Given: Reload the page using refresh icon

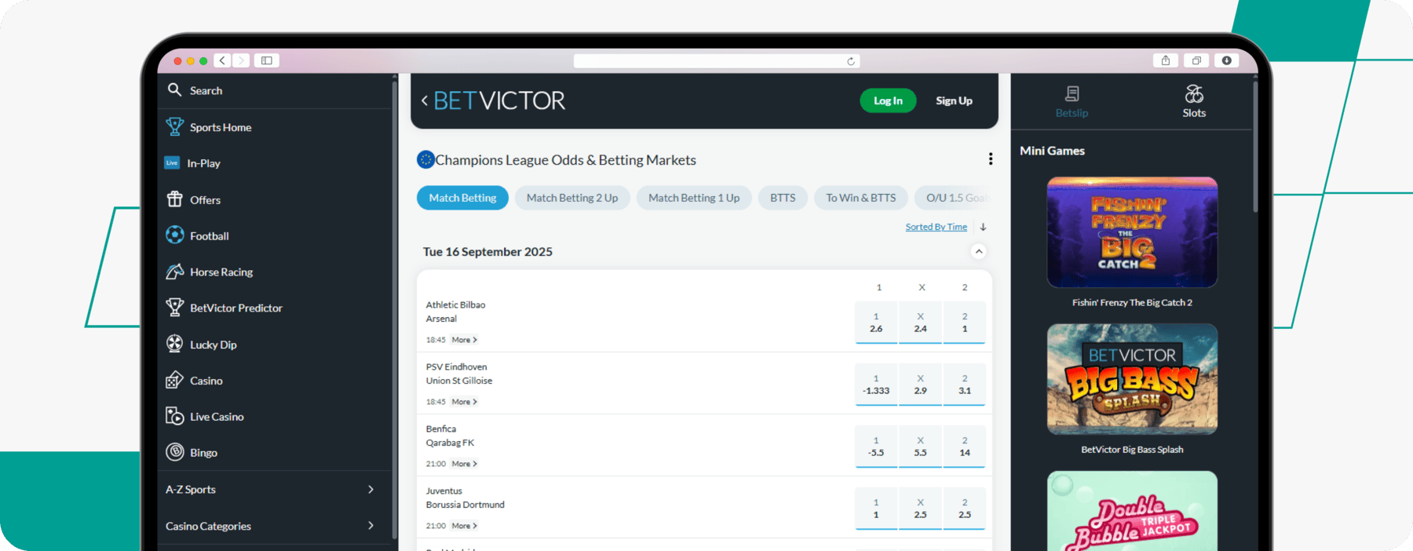Looking at the screenshot, I should (x=850, y=61).
